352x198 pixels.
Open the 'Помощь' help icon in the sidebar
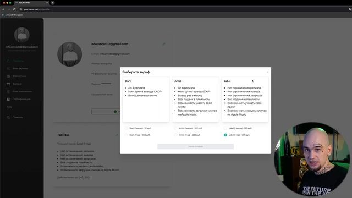(x=8, y=117)
